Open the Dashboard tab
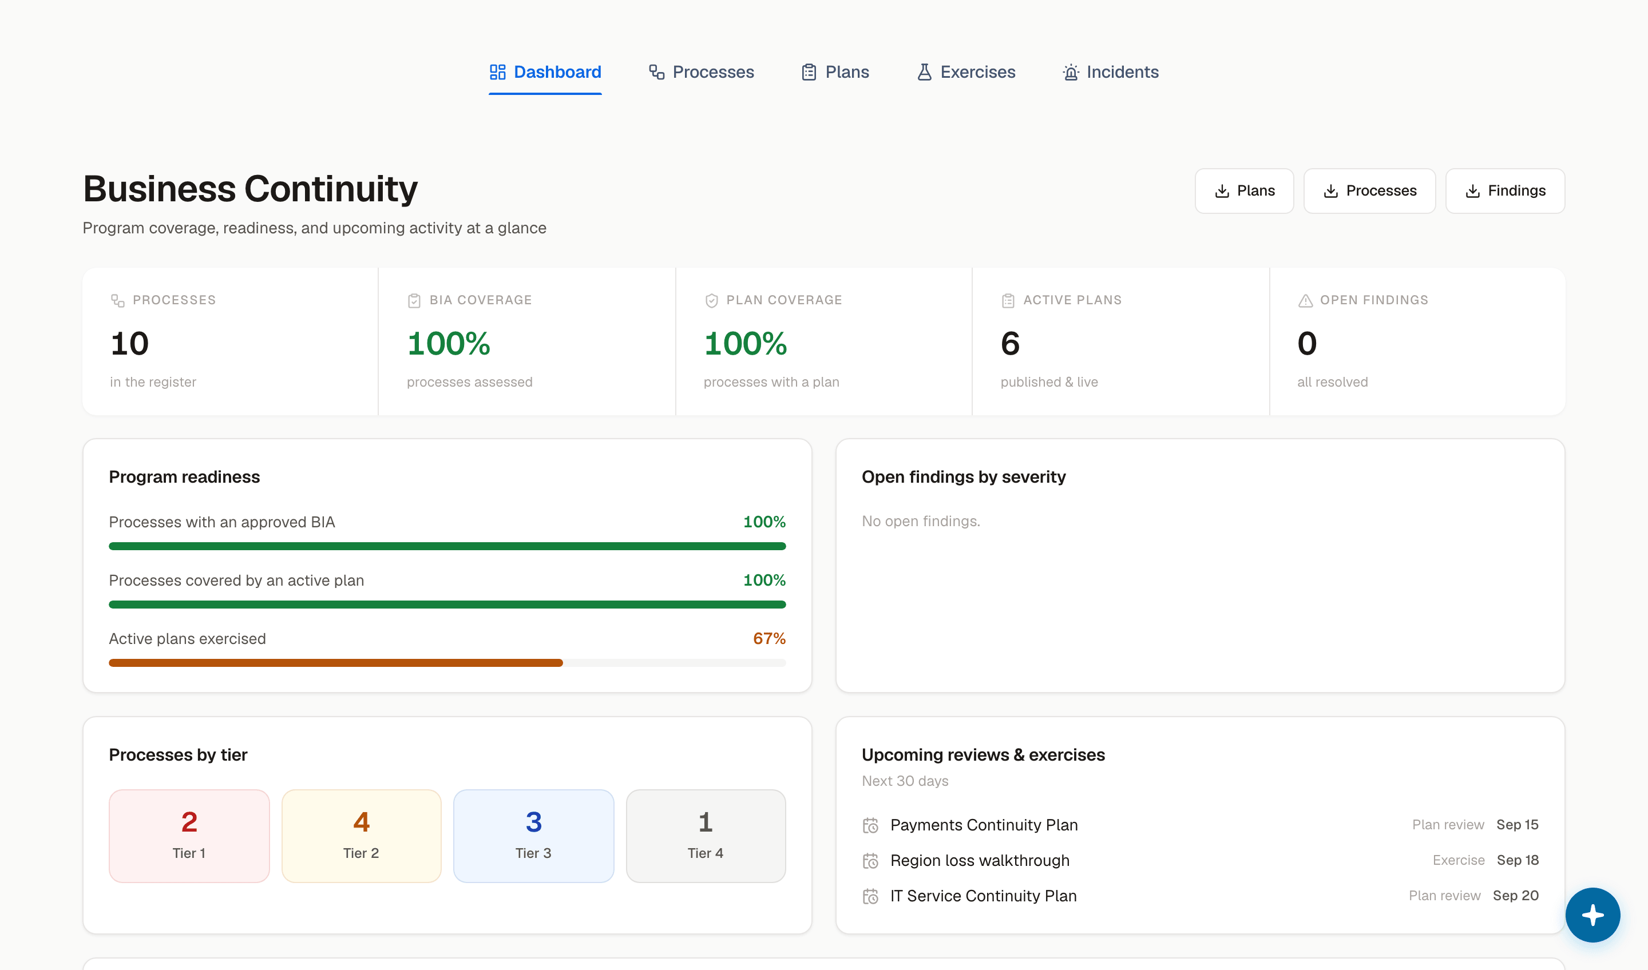The height and width of the screenshot is (970, 1648). point(545,72)
